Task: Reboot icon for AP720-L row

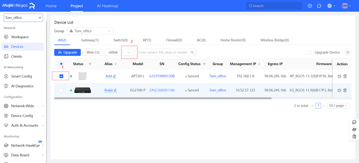Action: [x=339, y=76]
